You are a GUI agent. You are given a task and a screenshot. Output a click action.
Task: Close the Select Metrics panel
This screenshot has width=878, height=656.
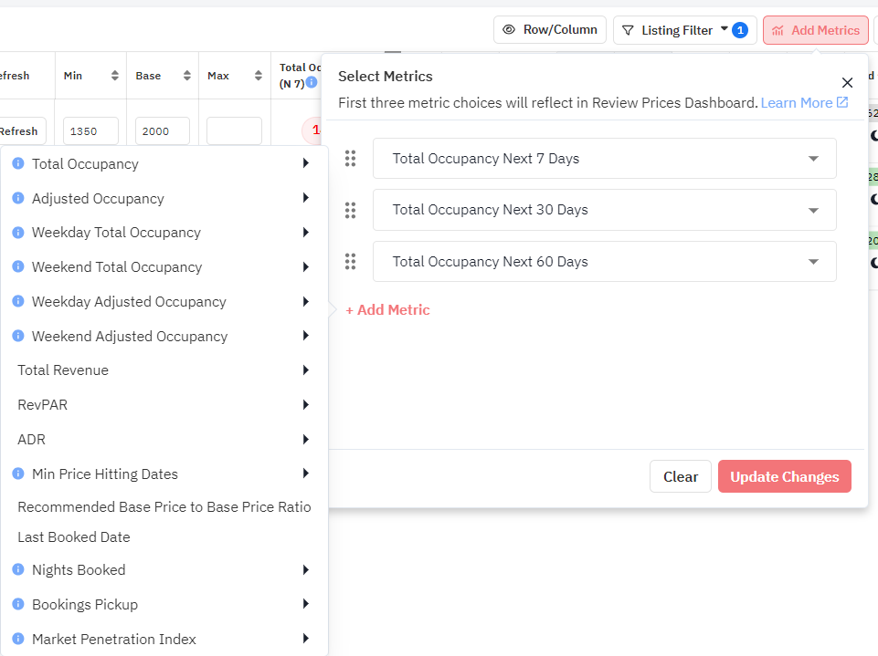[x=847, y=83]
